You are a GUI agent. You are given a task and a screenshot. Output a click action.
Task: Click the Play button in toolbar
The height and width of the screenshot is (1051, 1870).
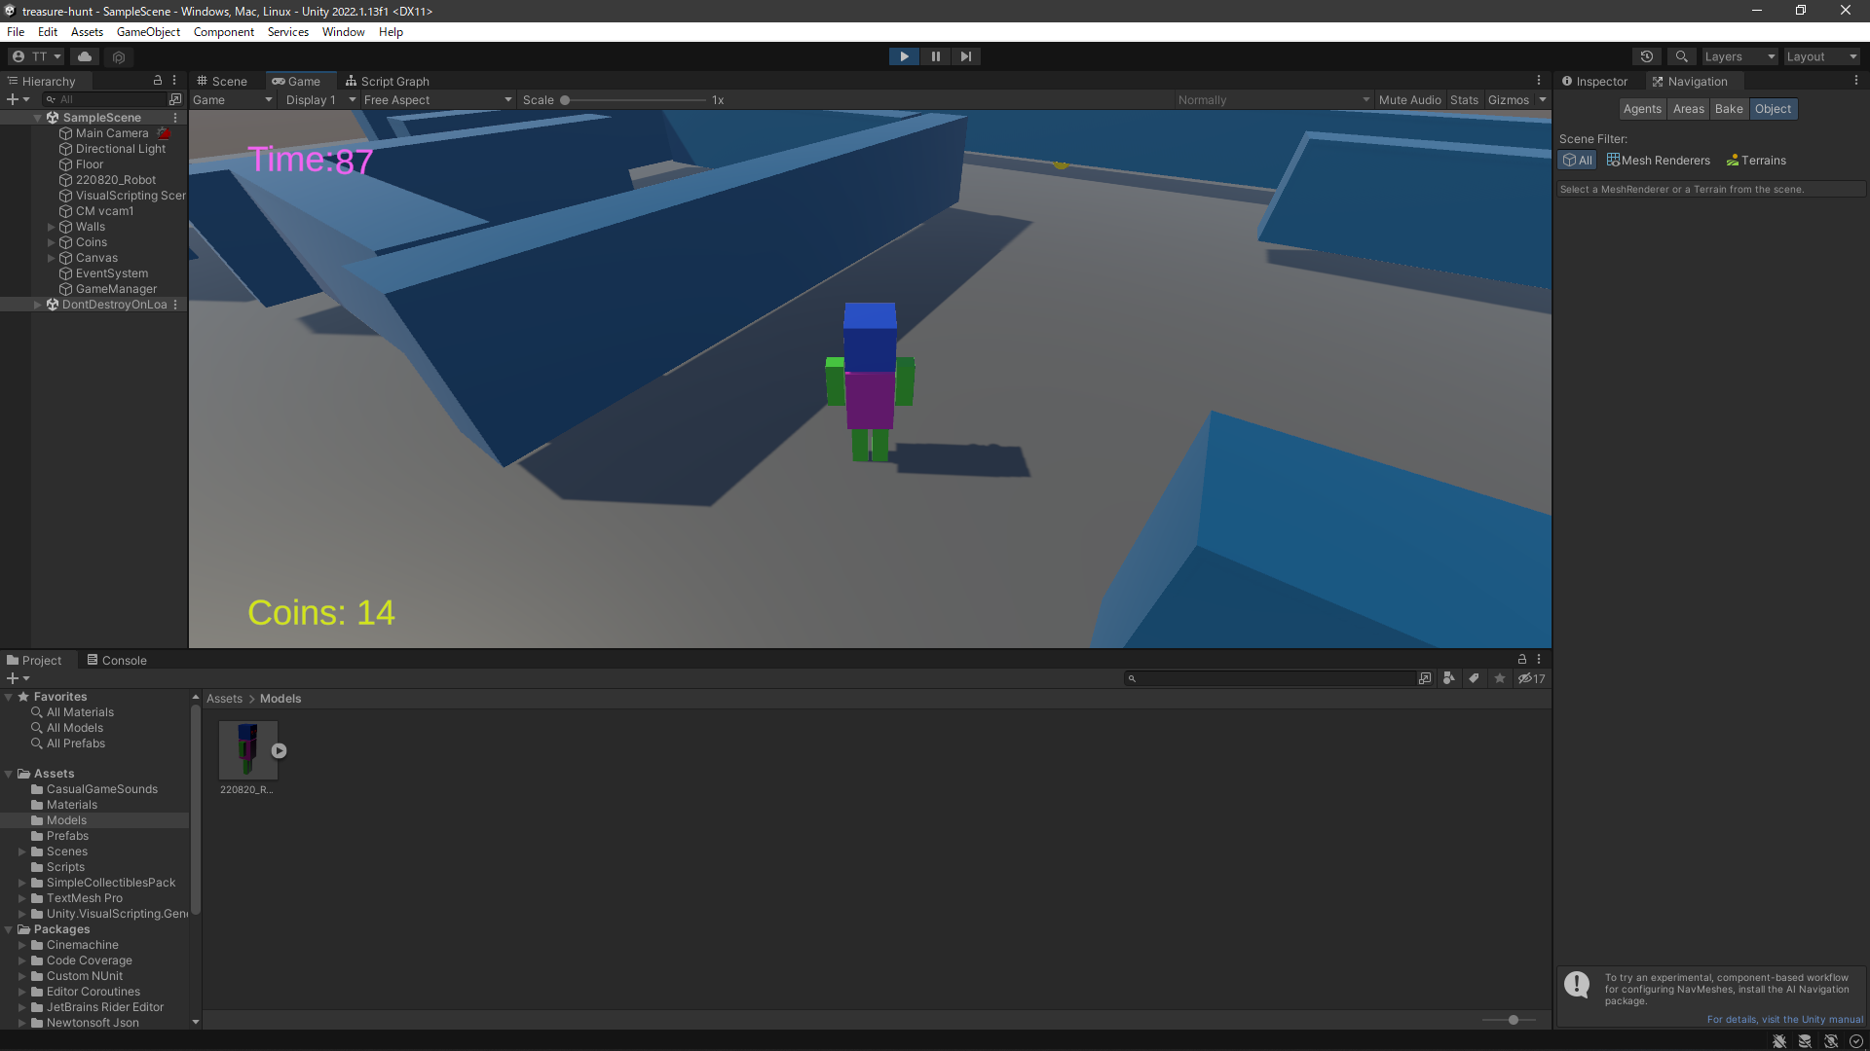tap(904, 56)
